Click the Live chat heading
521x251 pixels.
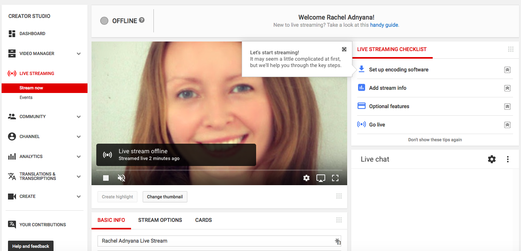(375, 159)
